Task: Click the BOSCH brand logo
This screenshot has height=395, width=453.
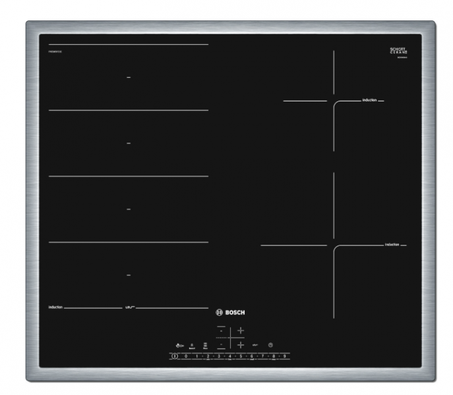Action: pyautogui.click(x=230, y=313)
